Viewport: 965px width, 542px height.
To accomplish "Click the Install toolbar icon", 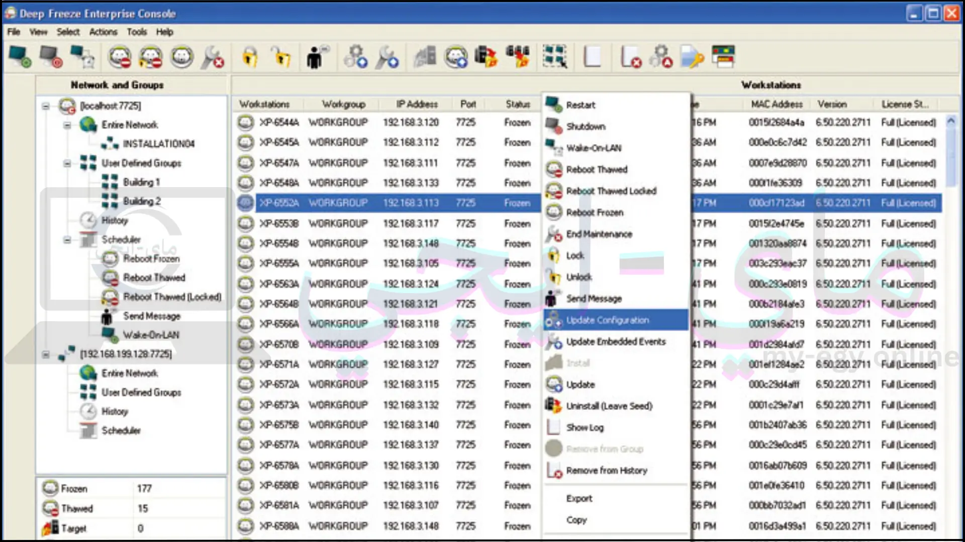I will tap(425, 57).
